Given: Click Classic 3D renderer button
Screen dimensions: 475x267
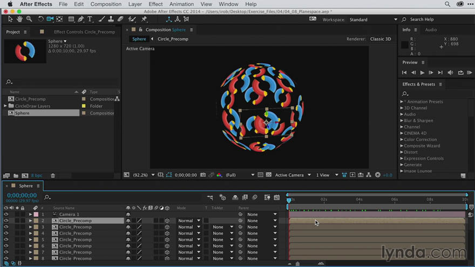Looking at the screenshot, I should (x=381, y=39).
